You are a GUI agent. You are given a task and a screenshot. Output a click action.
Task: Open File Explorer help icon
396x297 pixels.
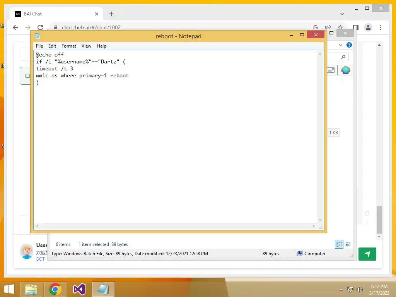click(x=349, y=45)
